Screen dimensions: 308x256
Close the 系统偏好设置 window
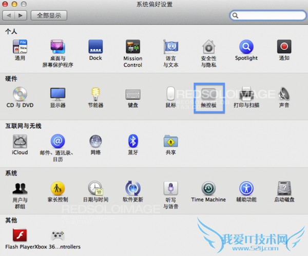tap(5, 4)
